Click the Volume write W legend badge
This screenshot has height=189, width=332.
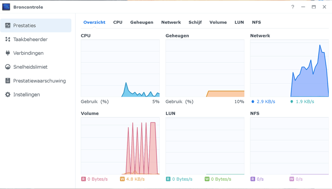(x=122, y=179)
